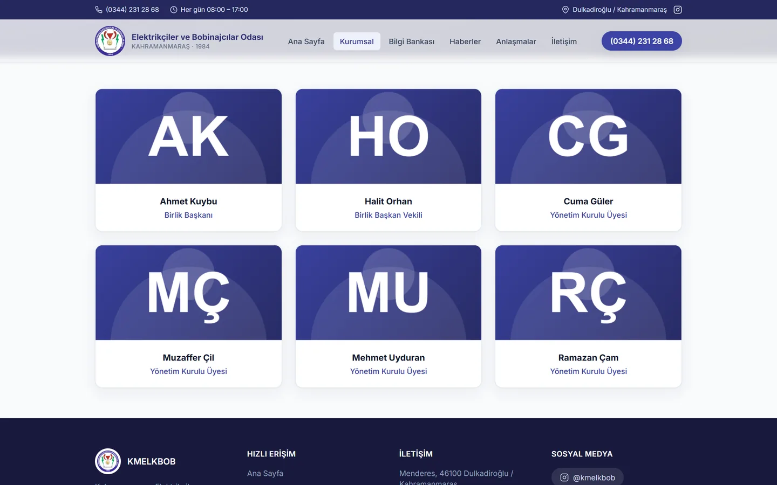
Task: Click the clock icon beside opening hours
Action: point(174,10)
